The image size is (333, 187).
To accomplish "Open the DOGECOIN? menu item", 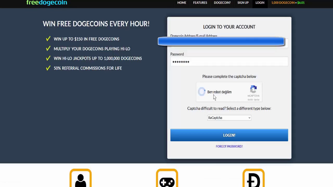I will coord(222,3).
